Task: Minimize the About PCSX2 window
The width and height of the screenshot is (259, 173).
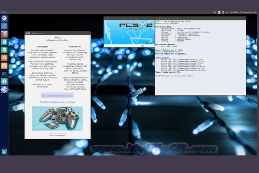Action: click(x=29, y=33)
